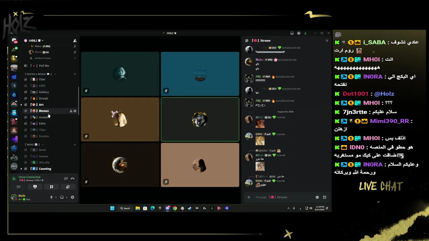Toggle noise suppression in Voice Connected panel

tap(66, 178)
